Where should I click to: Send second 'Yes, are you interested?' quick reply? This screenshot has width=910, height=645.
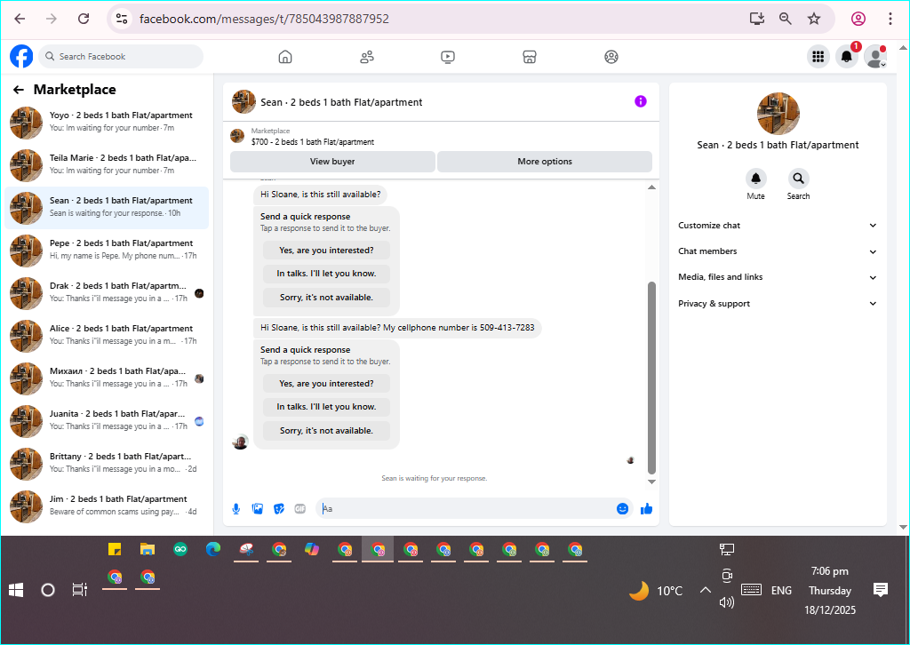[326, 384]
